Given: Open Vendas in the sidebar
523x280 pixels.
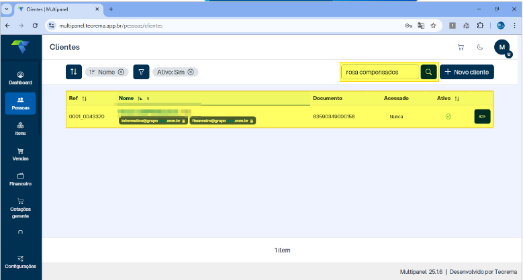Looking at the screenshot, I should point(20,154).
